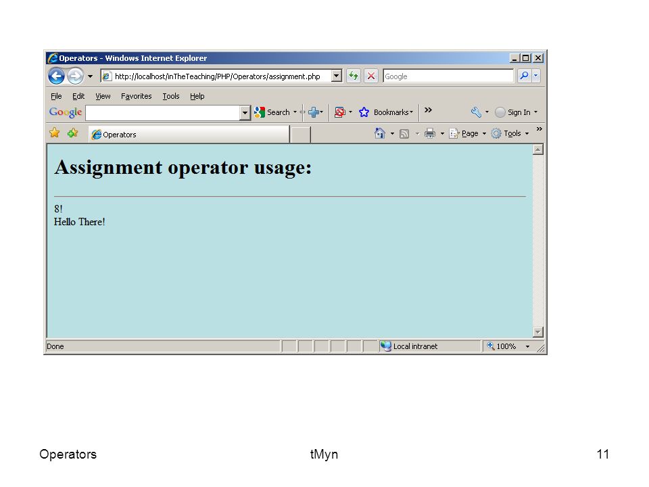Open the zoom level dropdown arrow

[x=528, y=346]
